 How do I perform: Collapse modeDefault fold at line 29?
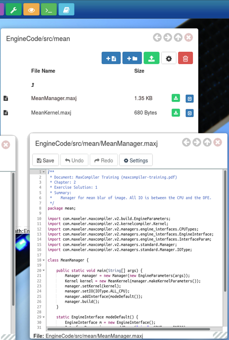(43, 317)
